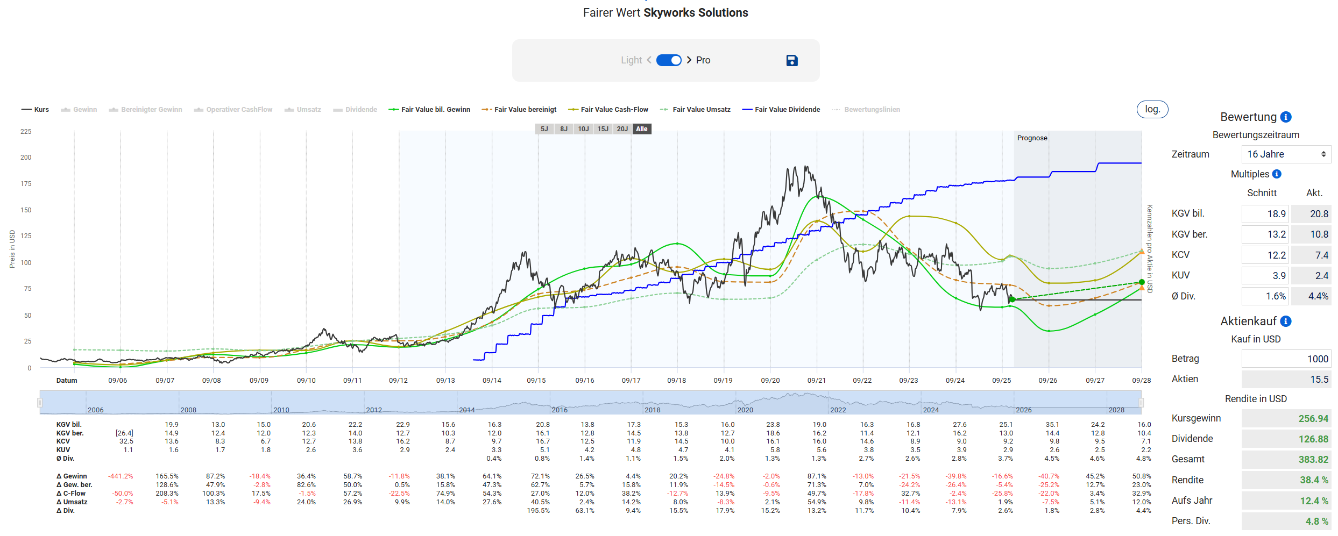Click the right chevron next to Pro
The width and height of the screenshot is (1338, 536).
coord(689,60)
